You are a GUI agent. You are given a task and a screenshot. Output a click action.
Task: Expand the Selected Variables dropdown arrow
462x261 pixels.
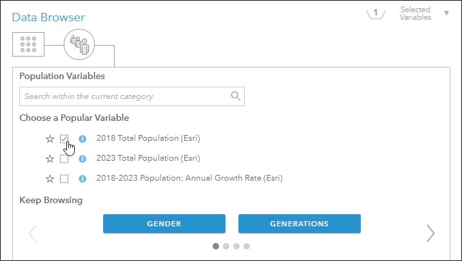point(446,12)
